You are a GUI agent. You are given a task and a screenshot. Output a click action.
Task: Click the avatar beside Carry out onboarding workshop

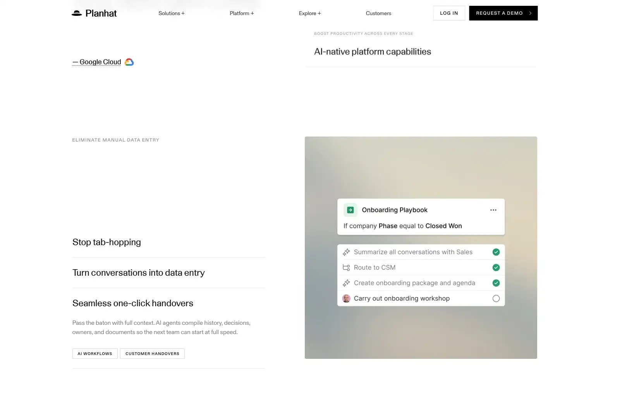tap(346, 299)
